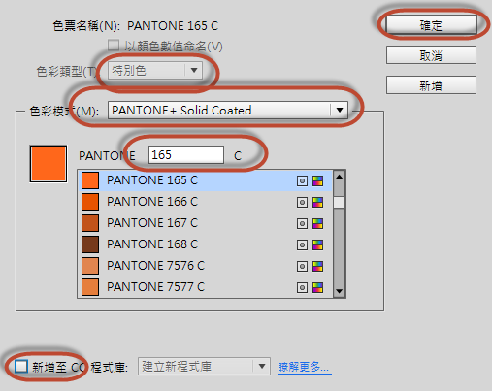Expand the PANTONE+ Solid Coated color mode dropdown

tap(228, 111)
